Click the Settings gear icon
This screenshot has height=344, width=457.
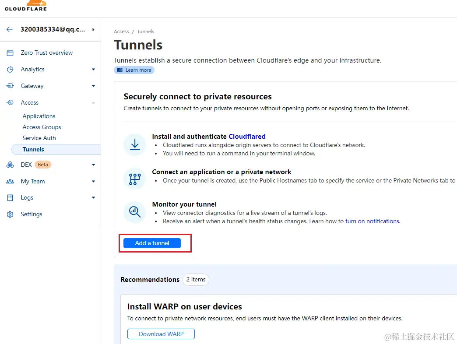coord(10,214)
